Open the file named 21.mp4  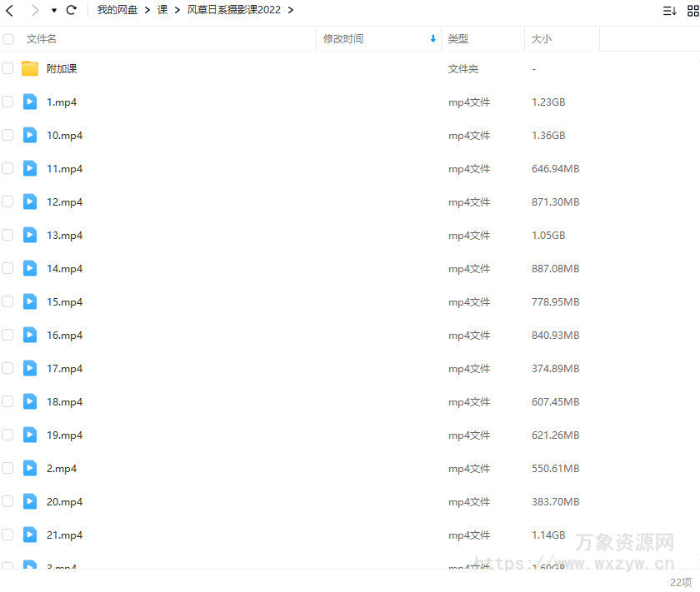pos(64,535)
